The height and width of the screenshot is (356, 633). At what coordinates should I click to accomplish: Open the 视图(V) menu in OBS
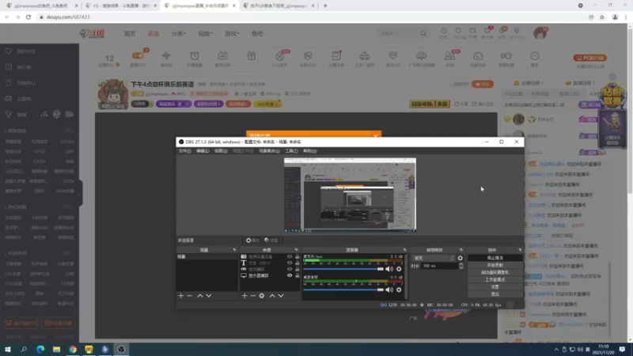coord(221,151)
